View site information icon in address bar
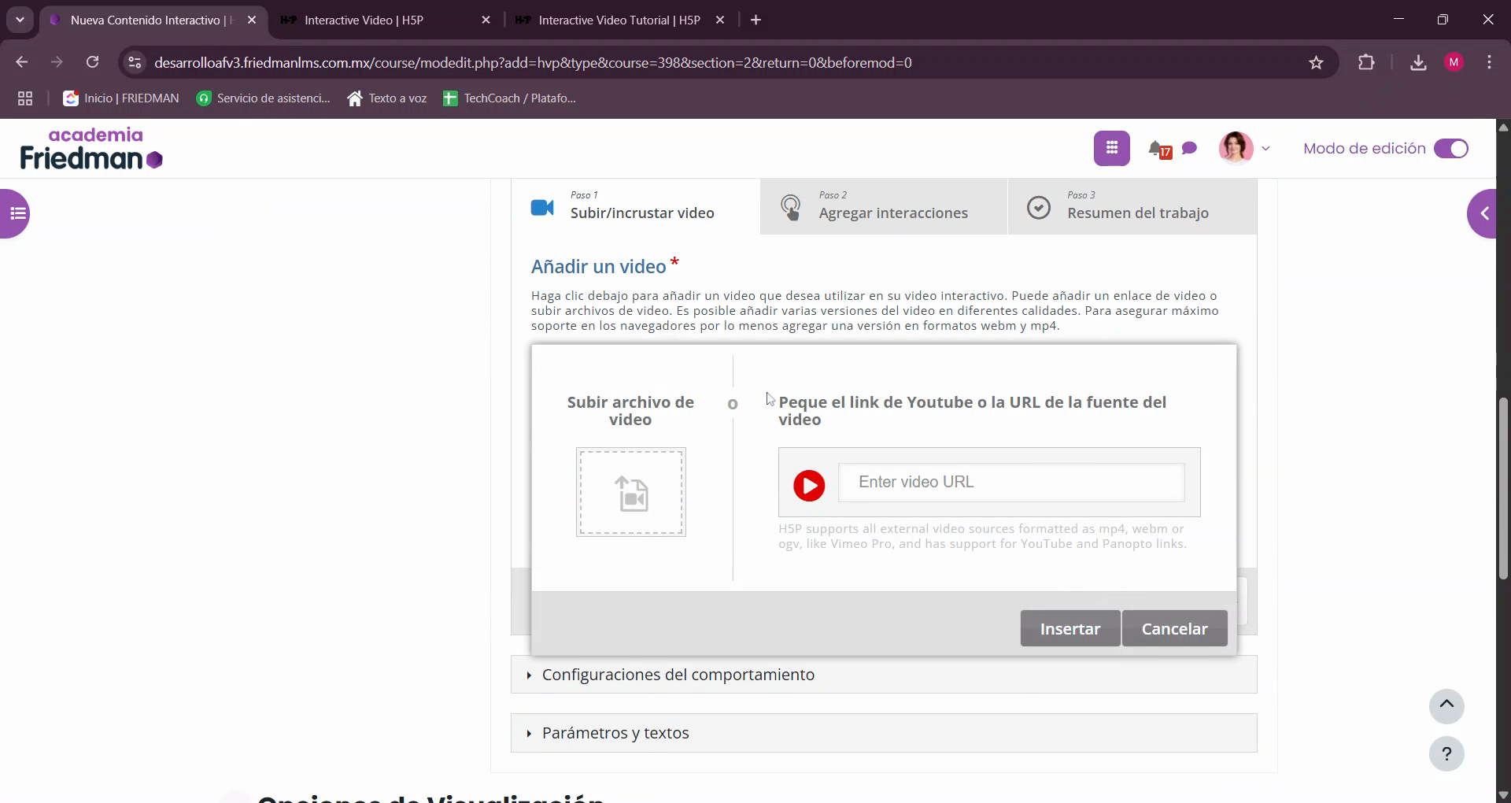This screenshot has width=1511, height=803. (x=135, y=62)
